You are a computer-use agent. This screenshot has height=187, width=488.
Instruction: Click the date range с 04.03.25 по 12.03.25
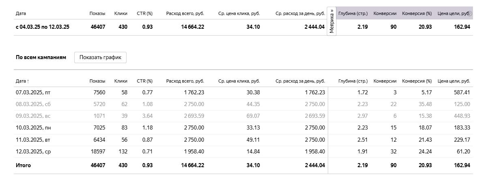43,27
